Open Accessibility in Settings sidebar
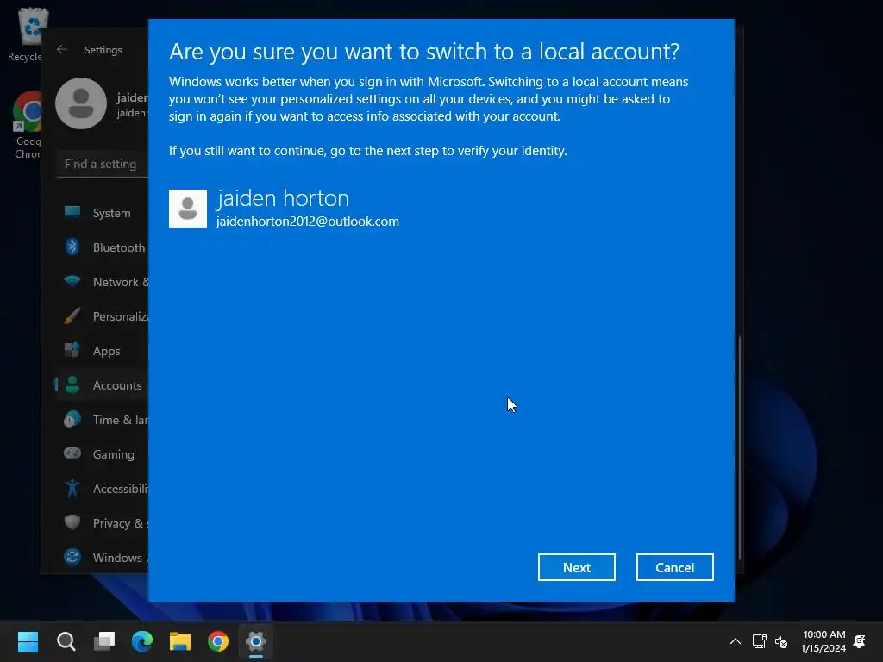The width and height of the screenshot is (883, 662). 103,488
